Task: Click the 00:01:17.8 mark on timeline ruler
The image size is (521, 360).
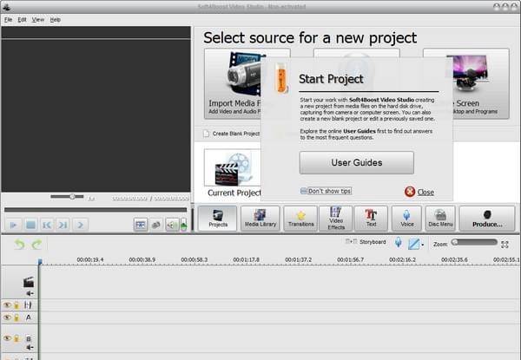Action: point(247,259)
